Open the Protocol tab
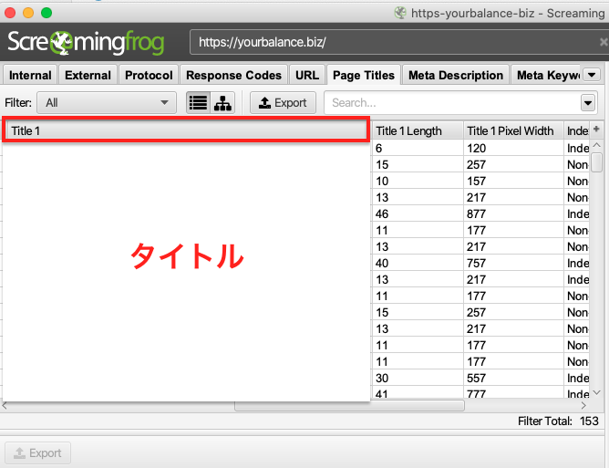The height and width of the screenshot is (468, 609). pos(149,75)
